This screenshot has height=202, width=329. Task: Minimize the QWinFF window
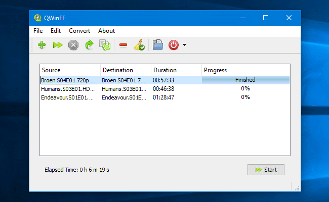(x=243, y=18)
